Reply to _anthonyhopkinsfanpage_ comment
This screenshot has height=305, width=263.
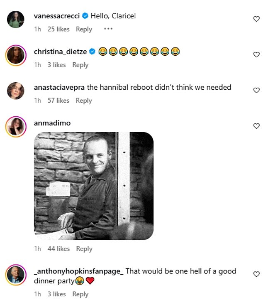pos(80,294)
